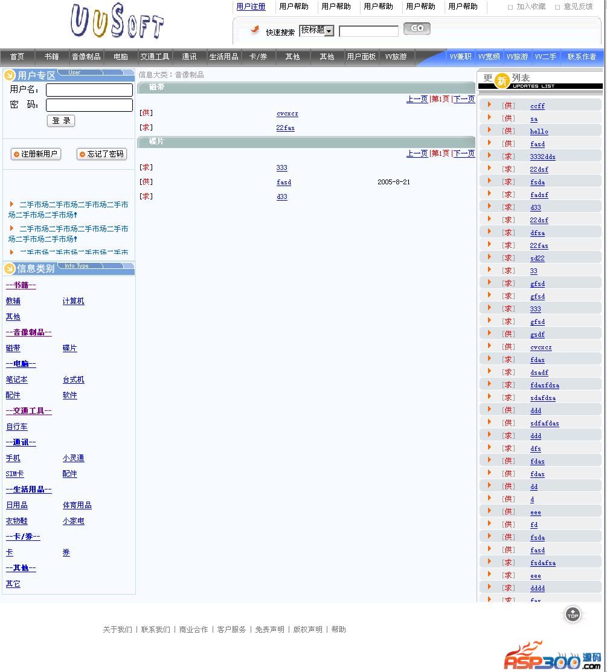Click the arrow icon beside 用户专区
The height and width of the screenshot is (672, 607).
(10, 76)
